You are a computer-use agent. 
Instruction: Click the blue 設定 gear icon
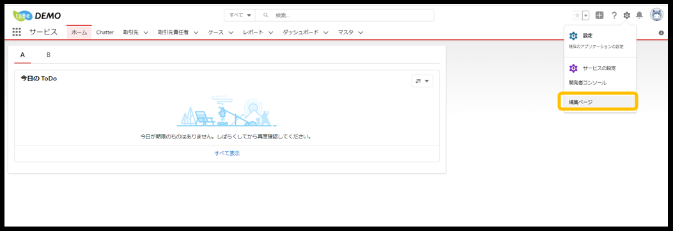tap(573, 36)
